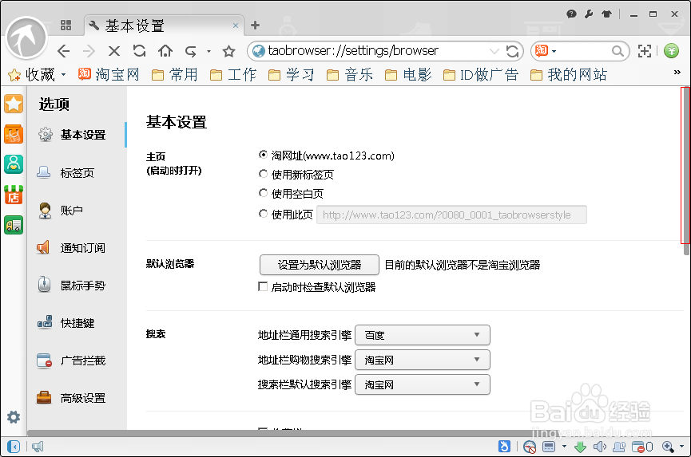Bookmark this page with the star icon
The width and height of the screenshot is (691, 457).
[x=228, y=51]
